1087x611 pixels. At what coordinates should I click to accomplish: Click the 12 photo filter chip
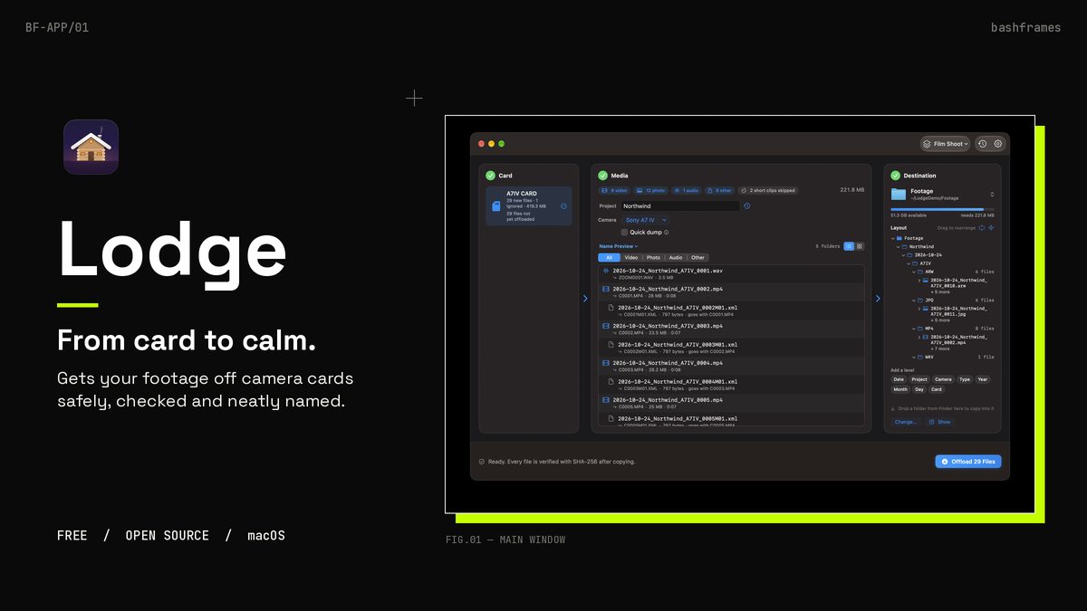[x=650, y=191]
